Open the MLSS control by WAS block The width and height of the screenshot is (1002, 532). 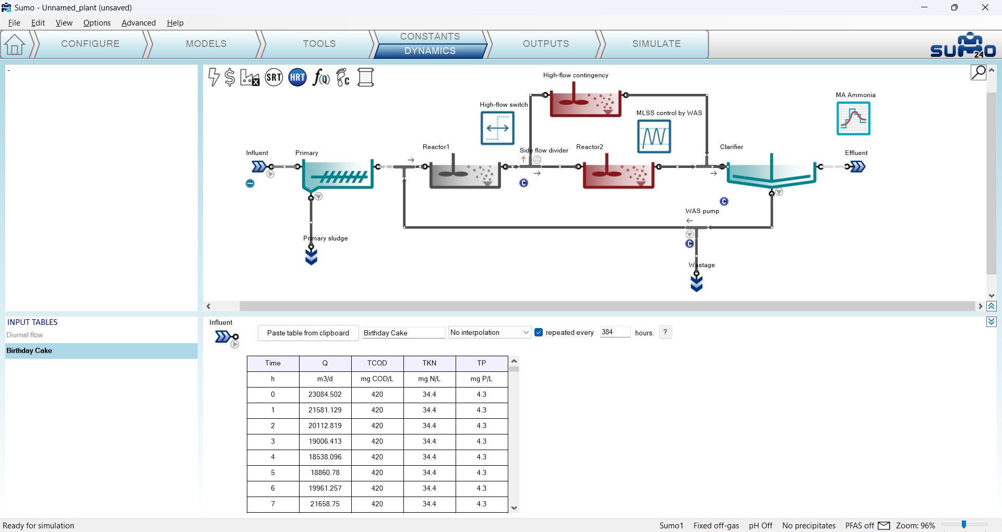pos(654,136)
